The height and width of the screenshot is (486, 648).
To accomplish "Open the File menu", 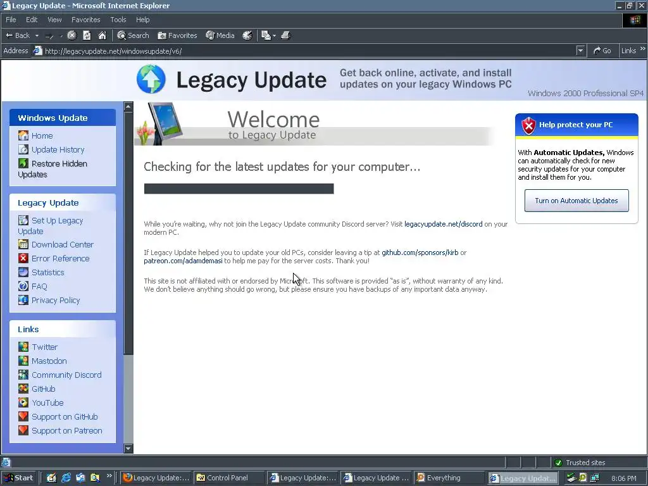I will 11,20.
